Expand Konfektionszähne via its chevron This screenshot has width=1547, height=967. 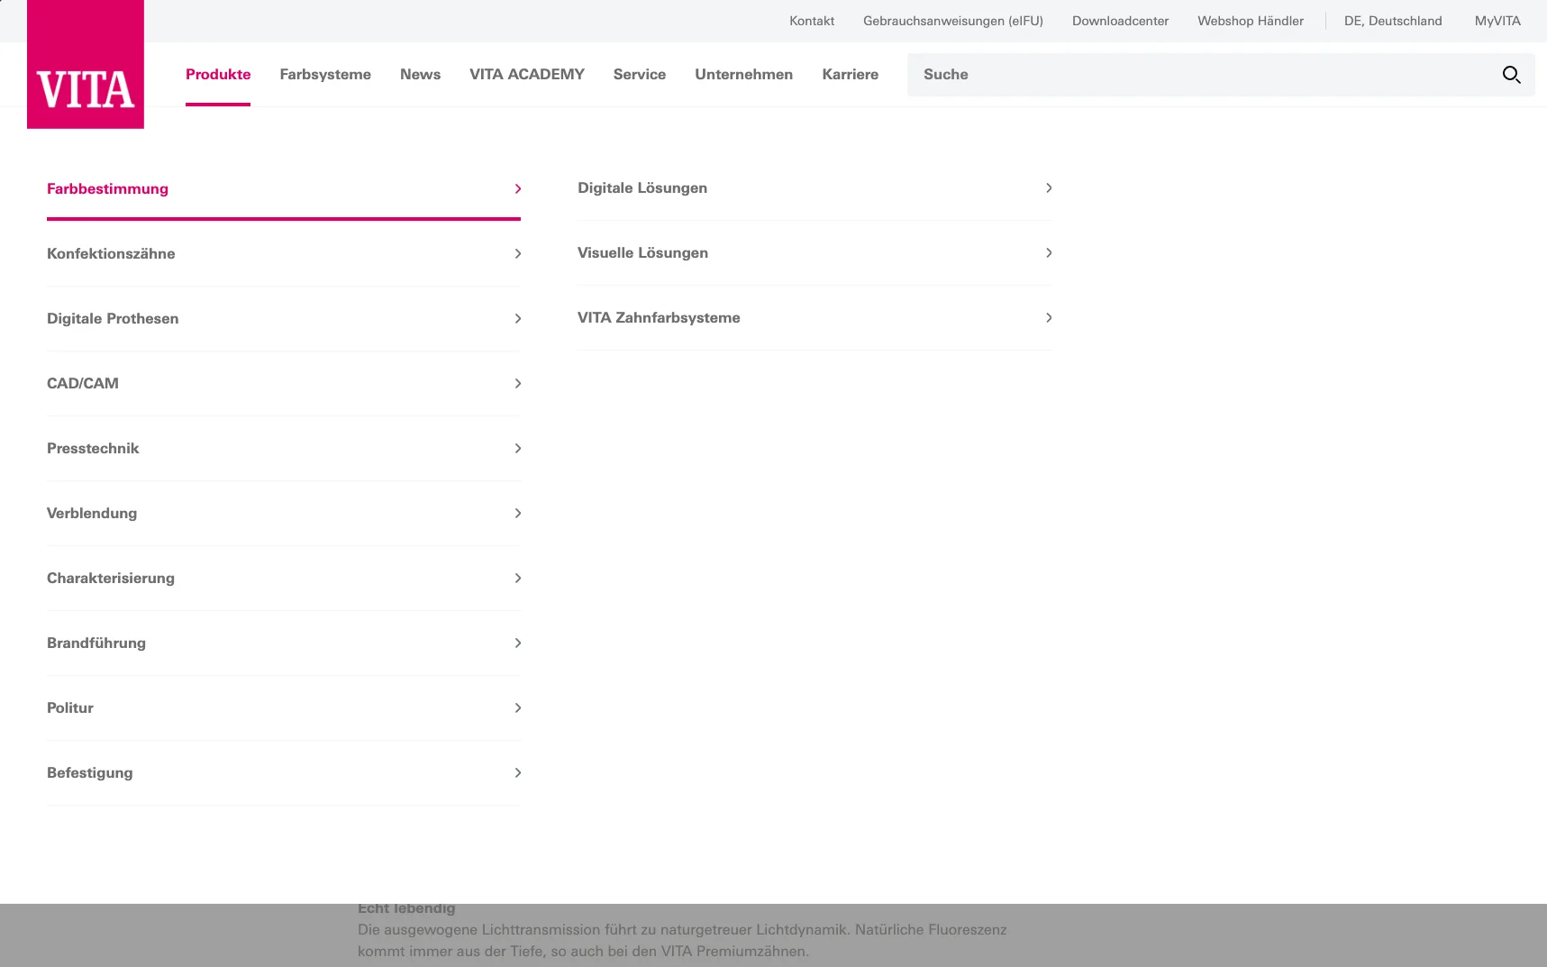pyautogui.click(x=518, y=254)
